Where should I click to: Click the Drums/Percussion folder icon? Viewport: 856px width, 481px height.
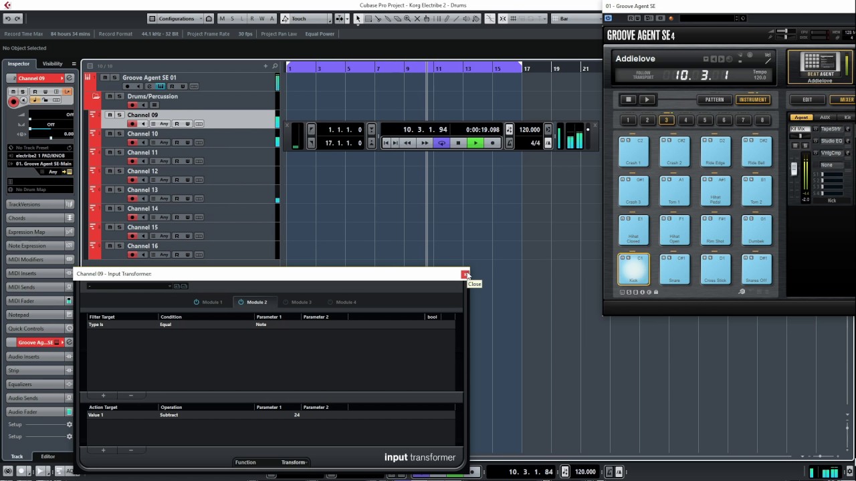pyautogui.click(x=96, y=97)
